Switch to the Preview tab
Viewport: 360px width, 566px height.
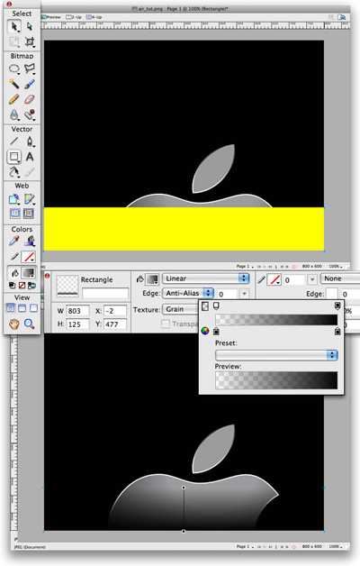coord(51,17)
